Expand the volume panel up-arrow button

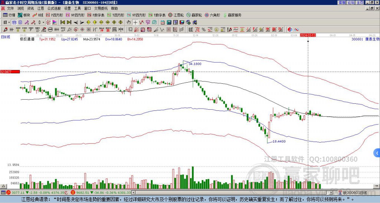(x=3, y=186)
